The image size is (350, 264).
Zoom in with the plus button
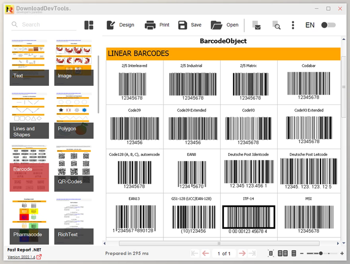[x=342, y=254]
